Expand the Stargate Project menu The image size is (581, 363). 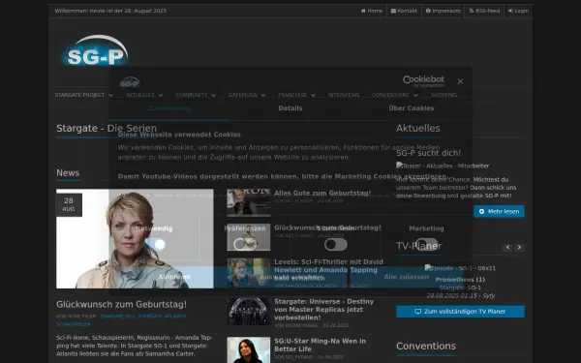[83, 95]
